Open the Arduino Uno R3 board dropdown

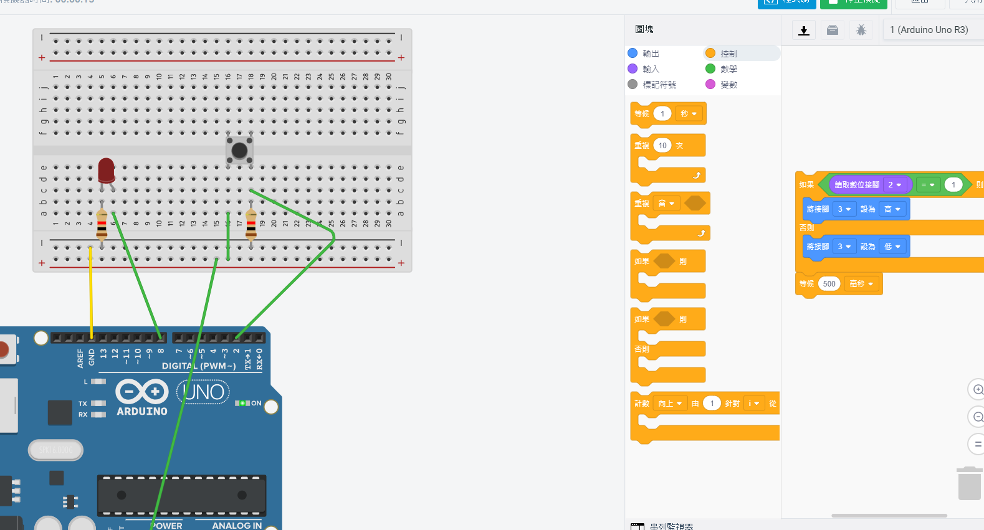[x=932, y=30]
